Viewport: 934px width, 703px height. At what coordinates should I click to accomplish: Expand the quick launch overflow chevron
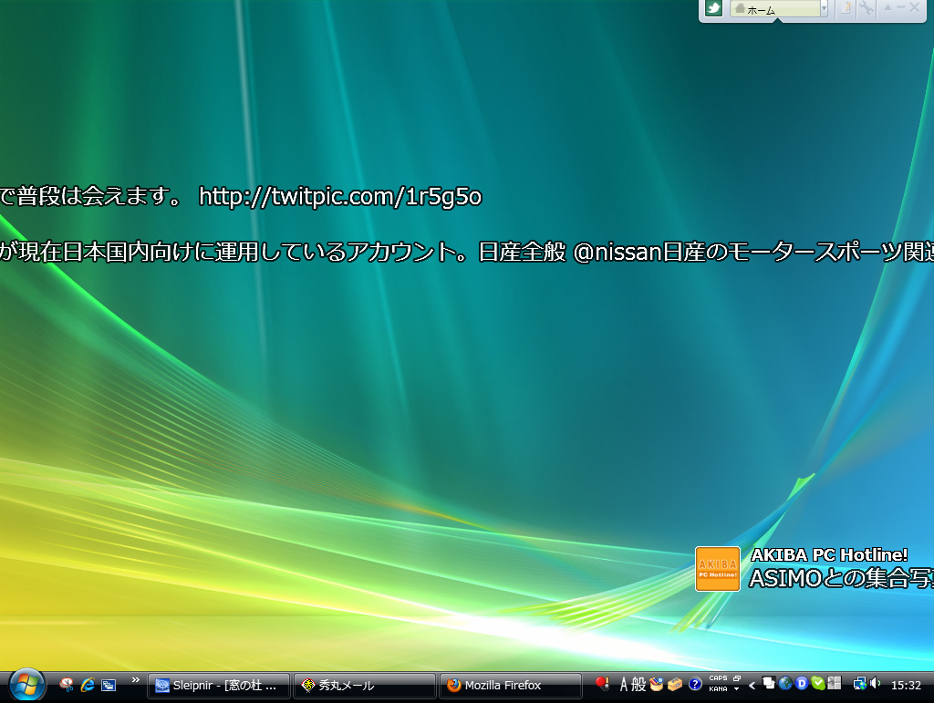(135, 680)
